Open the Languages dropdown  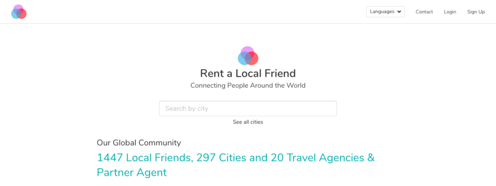tap(385, 12)
